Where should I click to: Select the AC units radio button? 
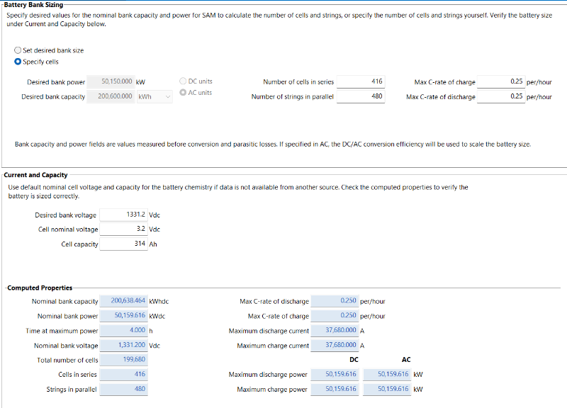tap(184, 92)
